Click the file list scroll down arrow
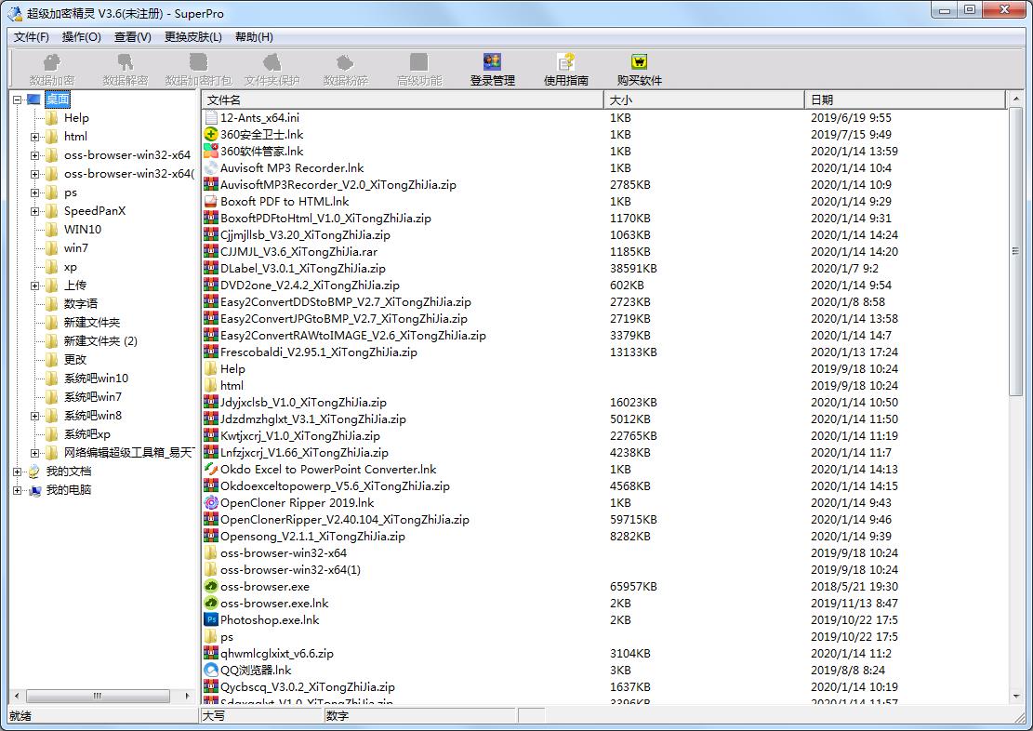This screenshot has width=1033, height=731. [1015, 696]
